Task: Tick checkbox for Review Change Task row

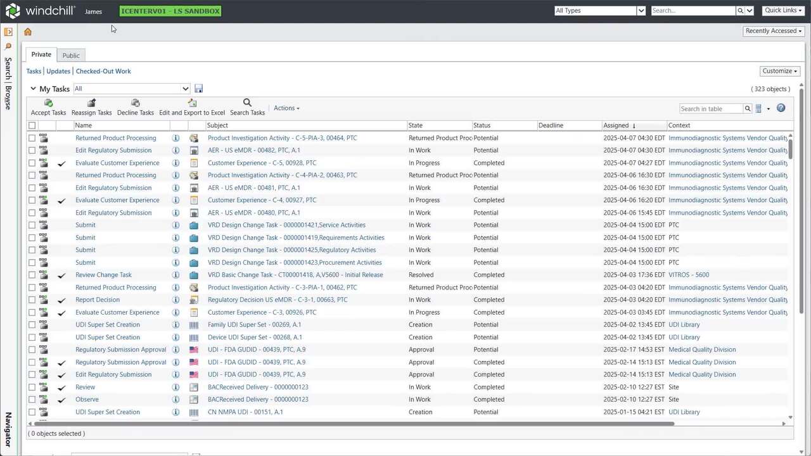Action: click(32, 275)
